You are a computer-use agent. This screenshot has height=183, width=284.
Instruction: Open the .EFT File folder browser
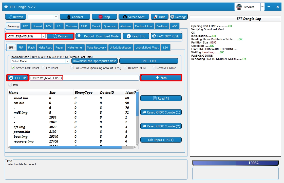click(17, 78)
